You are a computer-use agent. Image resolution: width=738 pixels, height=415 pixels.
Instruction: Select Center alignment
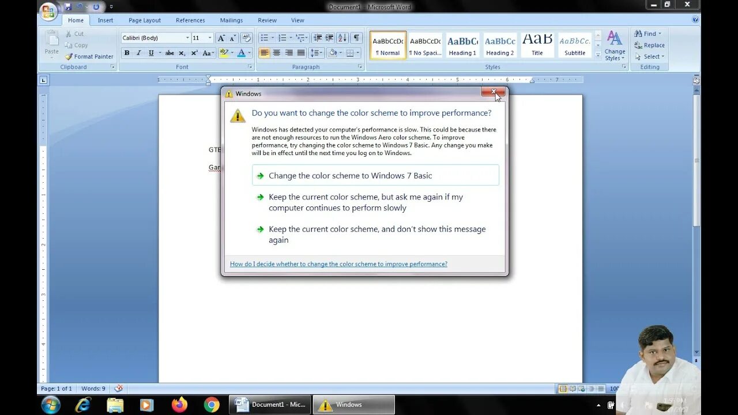click(277, 53)
